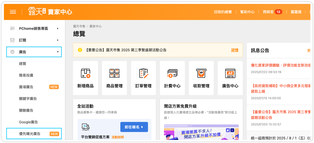Select 關鍵字廣告 in the sidebar
The image size is (314, 143).
28,99
